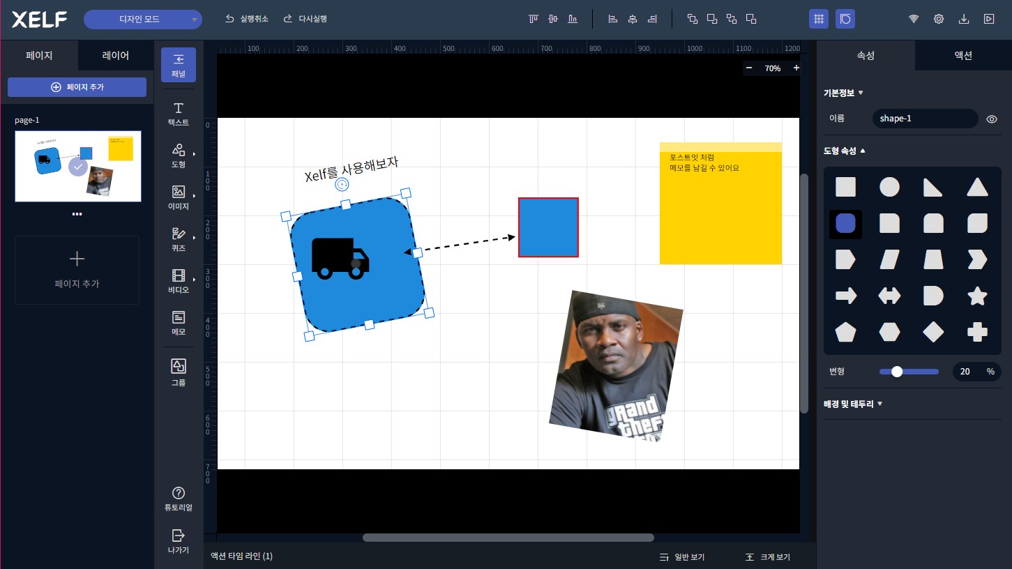Viewport: 1012px width, 569px height.
Task: Open the 튜토리얼 tutorial help
Action: coord(179,499)
